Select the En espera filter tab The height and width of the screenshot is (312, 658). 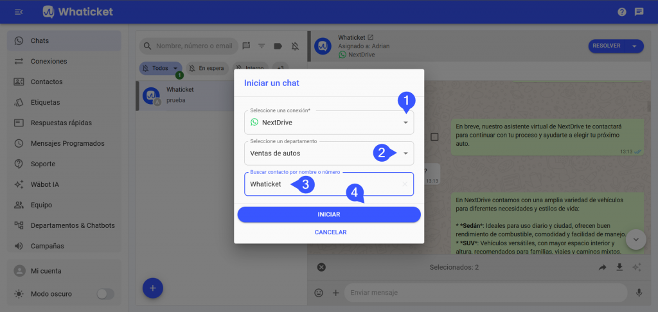click(208, 68)
